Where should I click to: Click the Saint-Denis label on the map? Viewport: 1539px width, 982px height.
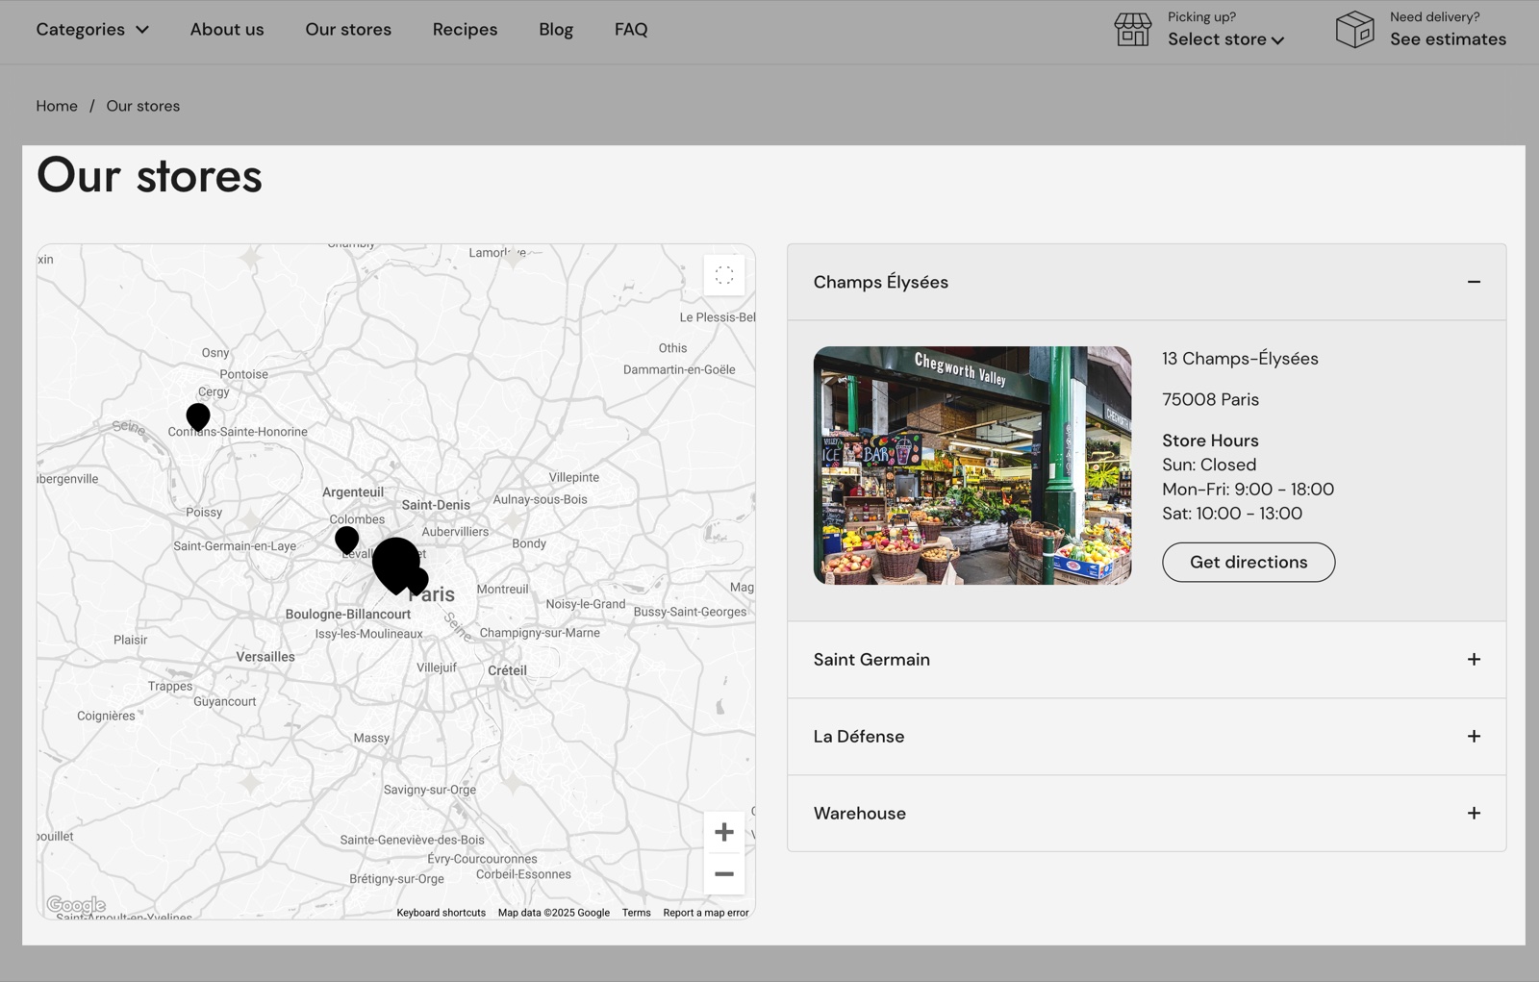tap(436, 505)
